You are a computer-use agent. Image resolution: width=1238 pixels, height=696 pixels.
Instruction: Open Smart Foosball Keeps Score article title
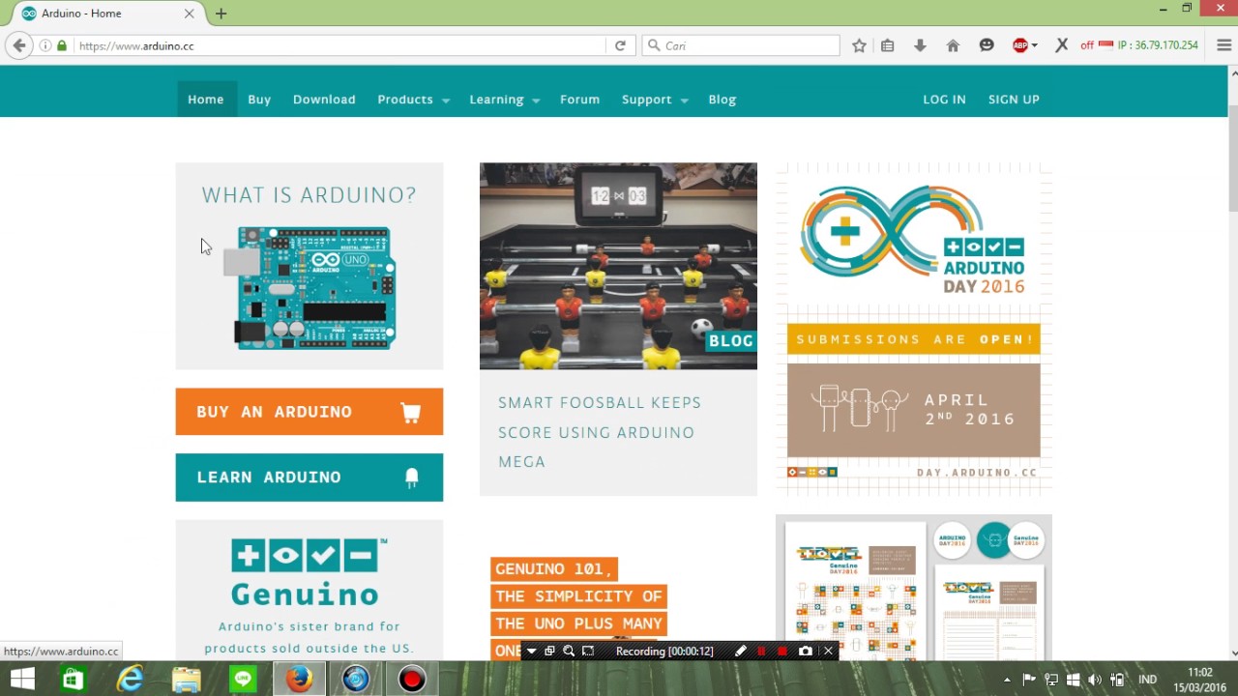click(600, 432)
